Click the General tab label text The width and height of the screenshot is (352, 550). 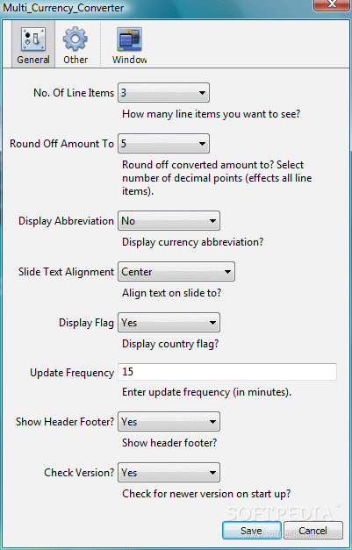coord(33,60)
